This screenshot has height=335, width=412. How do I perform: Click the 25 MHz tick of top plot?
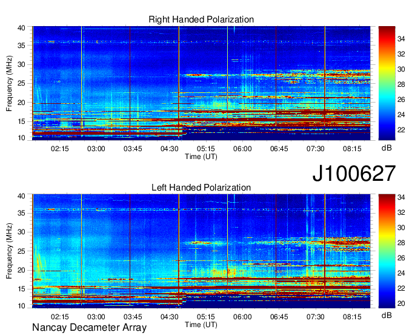coord(21,83)
